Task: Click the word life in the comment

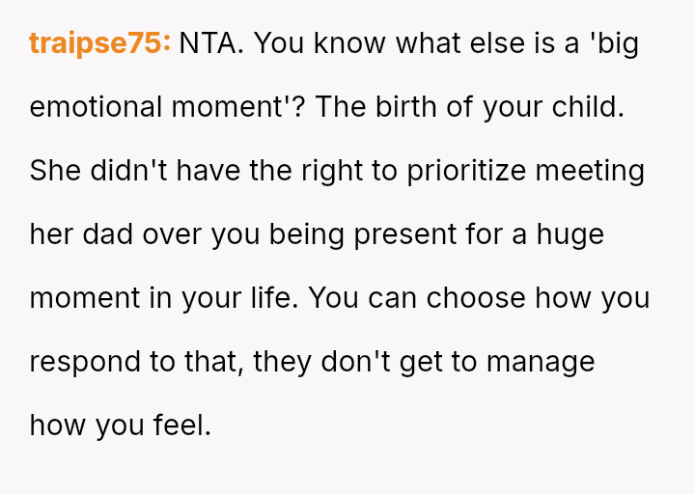Action: (x=276, y=298)
